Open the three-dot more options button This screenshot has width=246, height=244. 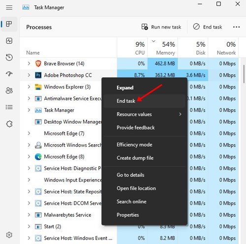[x=236, y=27]
